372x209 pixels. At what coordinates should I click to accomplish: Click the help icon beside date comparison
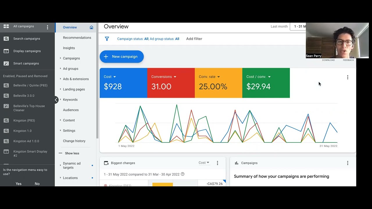click(x=183, y=174)
